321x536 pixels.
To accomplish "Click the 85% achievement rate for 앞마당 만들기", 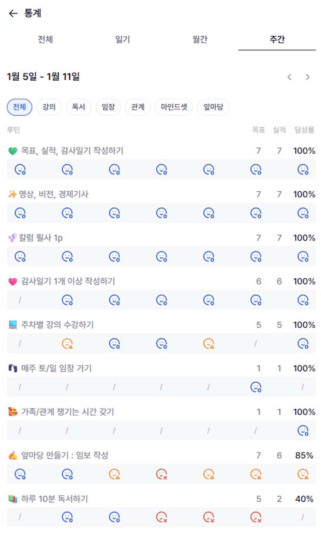I will [304, 455].
